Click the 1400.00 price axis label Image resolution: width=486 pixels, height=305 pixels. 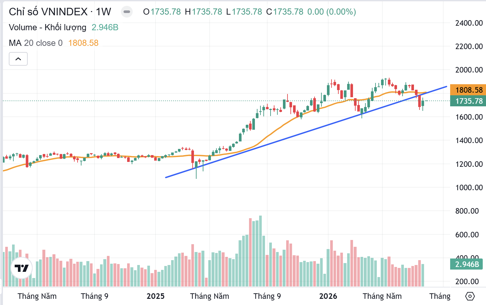(469, 140)
